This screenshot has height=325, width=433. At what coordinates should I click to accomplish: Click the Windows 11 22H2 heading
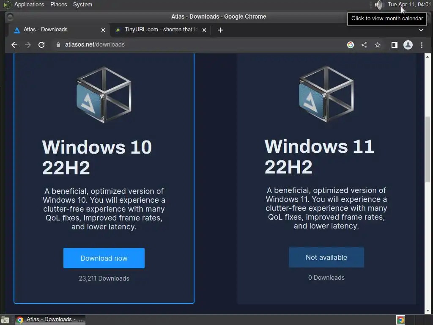coord(319,157)
